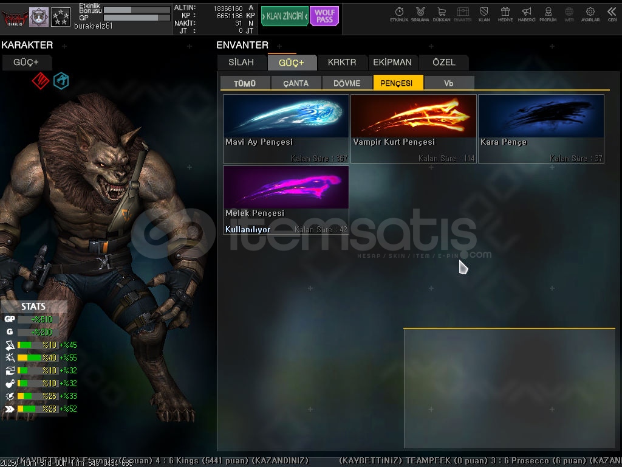This screenshot has height=467, width=622.
Task: Select the ÇANTA sub-tab
Action: pos(296,83)
